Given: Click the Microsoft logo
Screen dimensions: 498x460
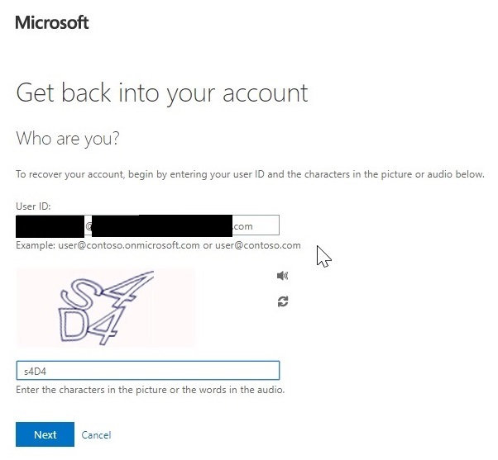Looking at the screenshot, I should coord(52,22).
